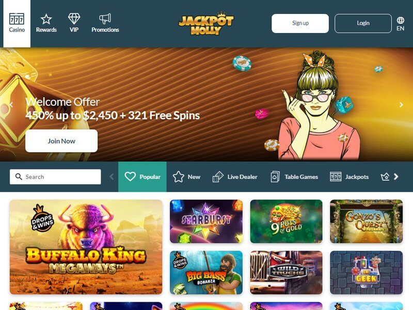This screenshot has width=413, height=310.
Task: Select the Live Dealer dice icon
Action: (x=218, y=177)
